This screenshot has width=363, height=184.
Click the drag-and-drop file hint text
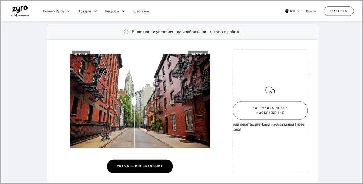(269, 127)
